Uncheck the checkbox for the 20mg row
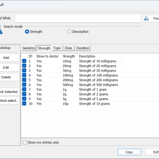 tap(24, 66)
